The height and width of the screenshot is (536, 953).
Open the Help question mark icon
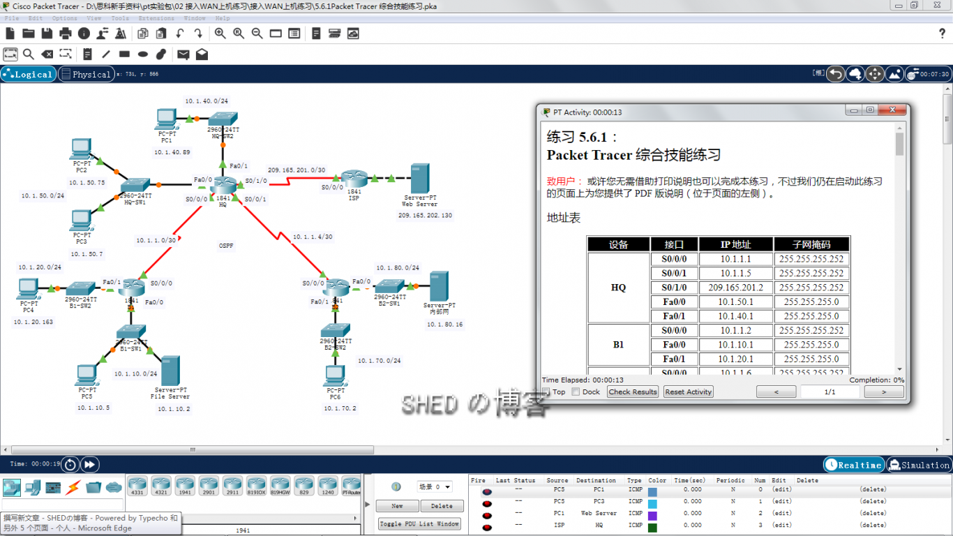pos(943,33)
